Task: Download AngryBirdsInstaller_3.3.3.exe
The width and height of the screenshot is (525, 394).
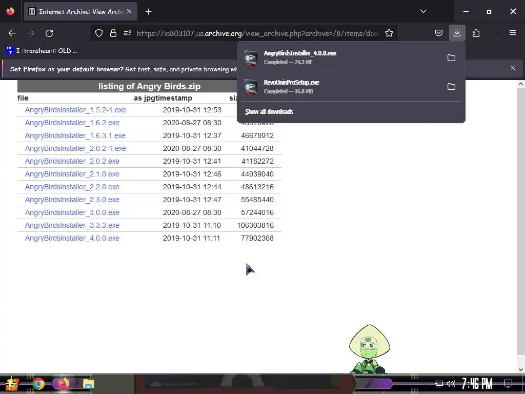Action: coord(72,225)
